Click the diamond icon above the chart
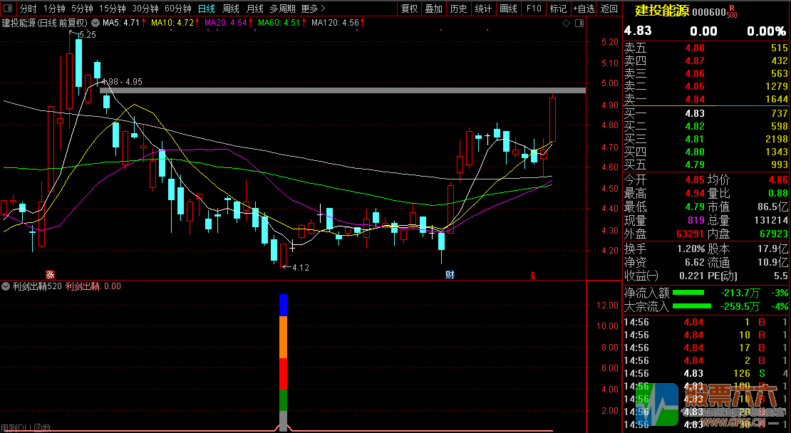 567,24
